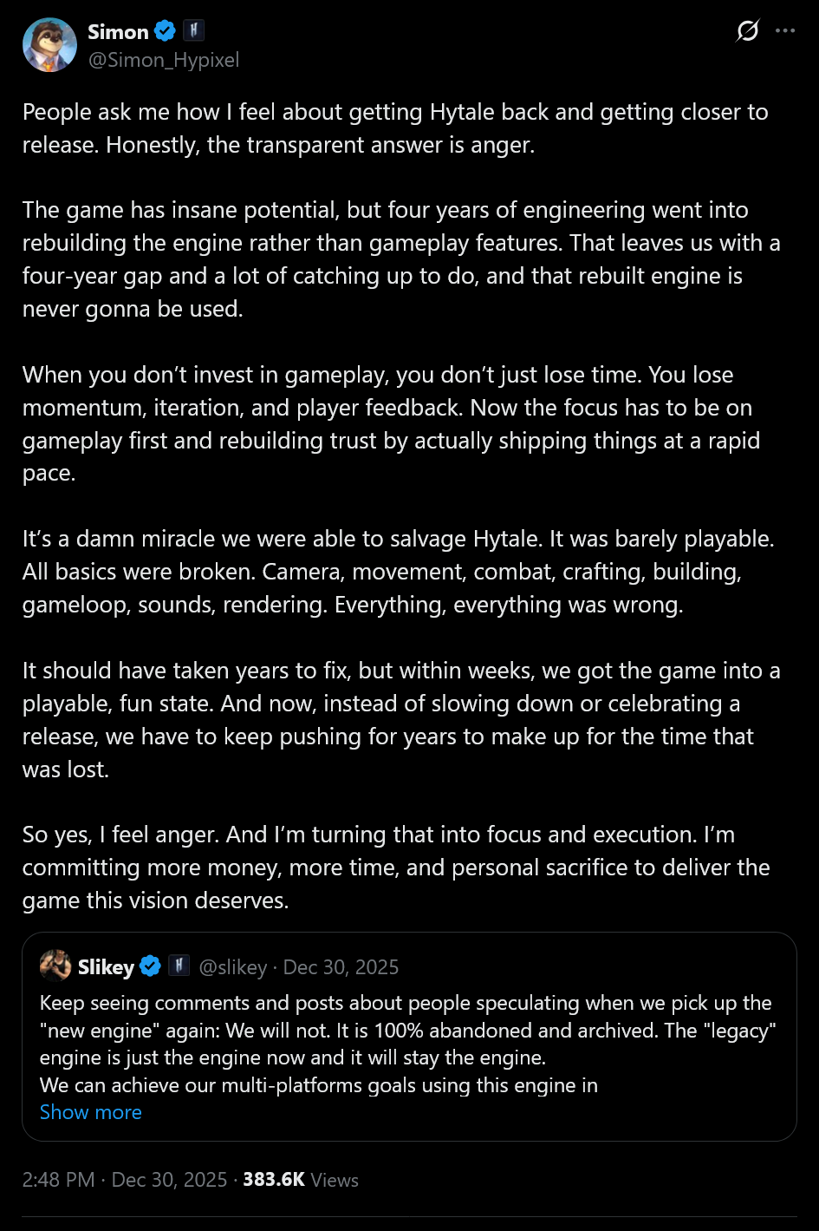The height and width of the screenshot is (1231, 819).
Task: Click the @slikey handle
Action: 233,966
